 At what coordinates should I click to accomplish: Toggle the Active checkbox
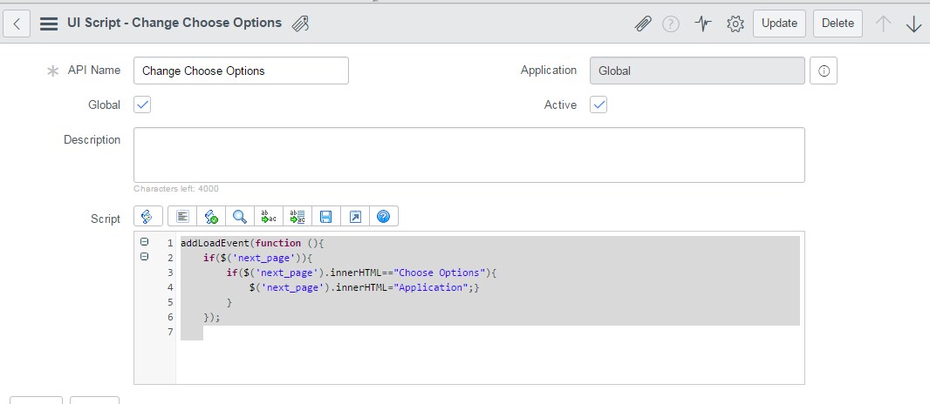coord(598,104)
